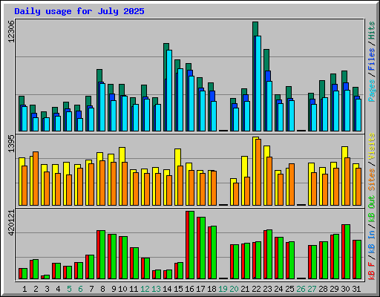Click green weekend day number 19
This screenshot has height=297, width=380.
coord(223,289)
